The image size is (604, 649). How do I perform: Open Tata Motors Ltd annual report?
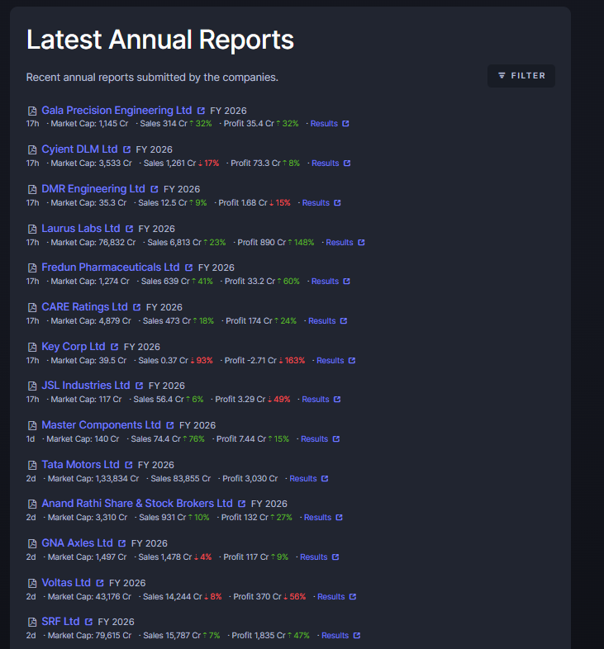click(80, 466)
